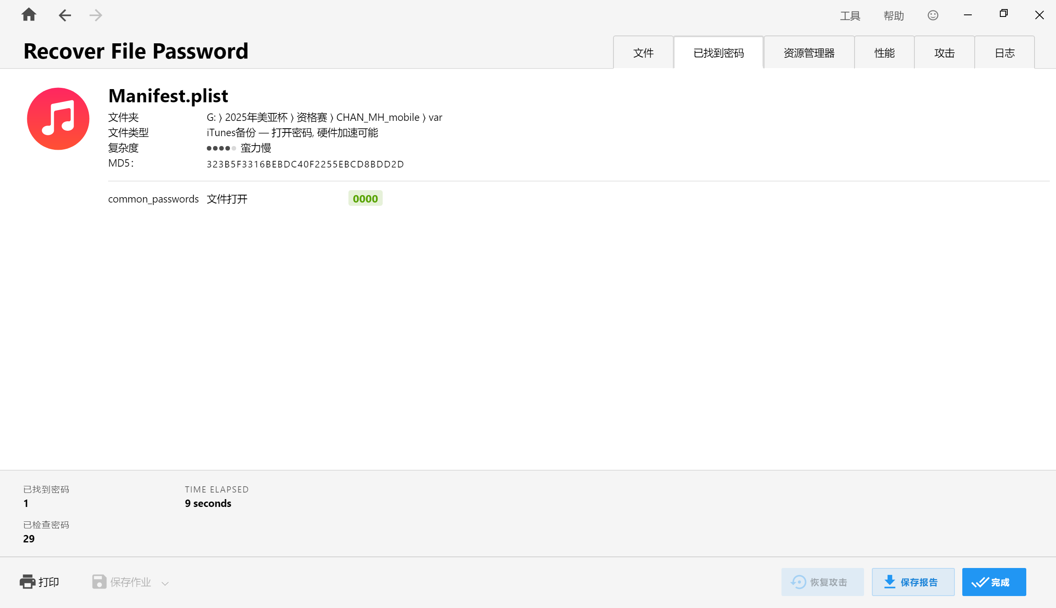The width and height of the screenshot is (1056, 608).
Task: View the 日志 tab
Action: coord(1004,53)
